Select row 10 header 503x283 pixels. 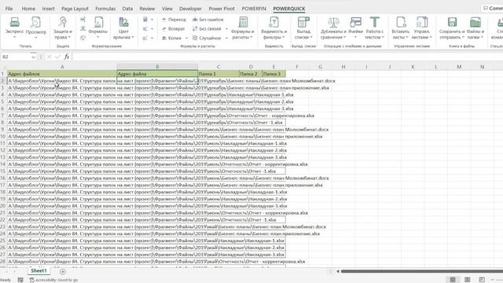3,136
